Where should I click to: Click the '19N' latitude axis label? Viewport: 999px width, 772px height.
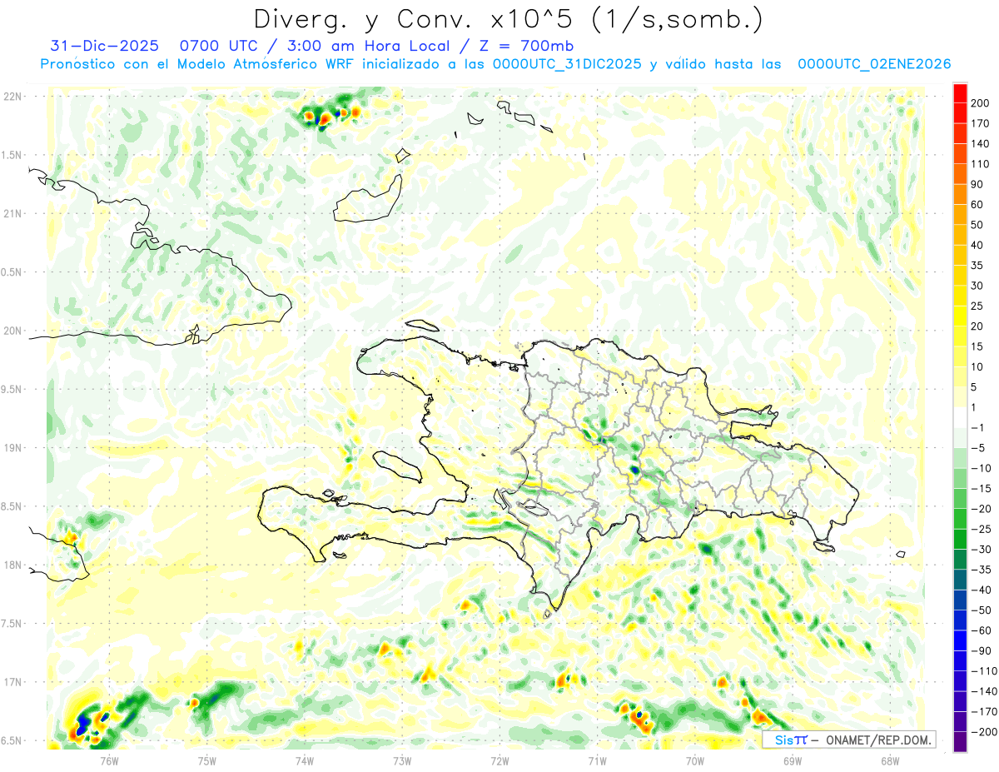pos(12,448)
